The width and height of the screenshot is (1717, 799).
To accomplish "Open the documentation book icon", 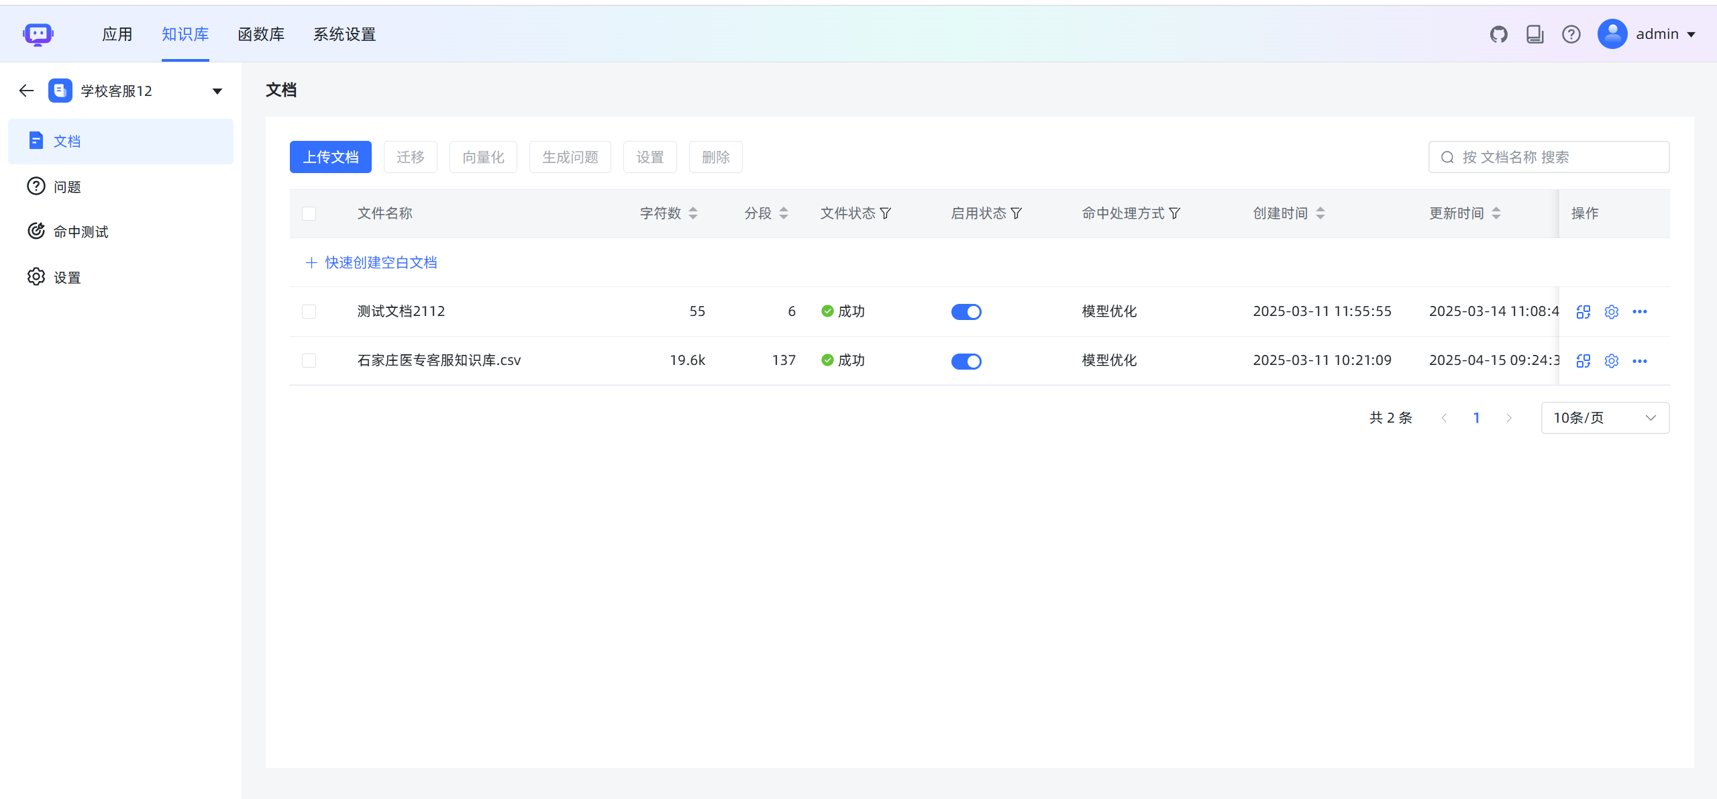I will [x=1534, y=34].
